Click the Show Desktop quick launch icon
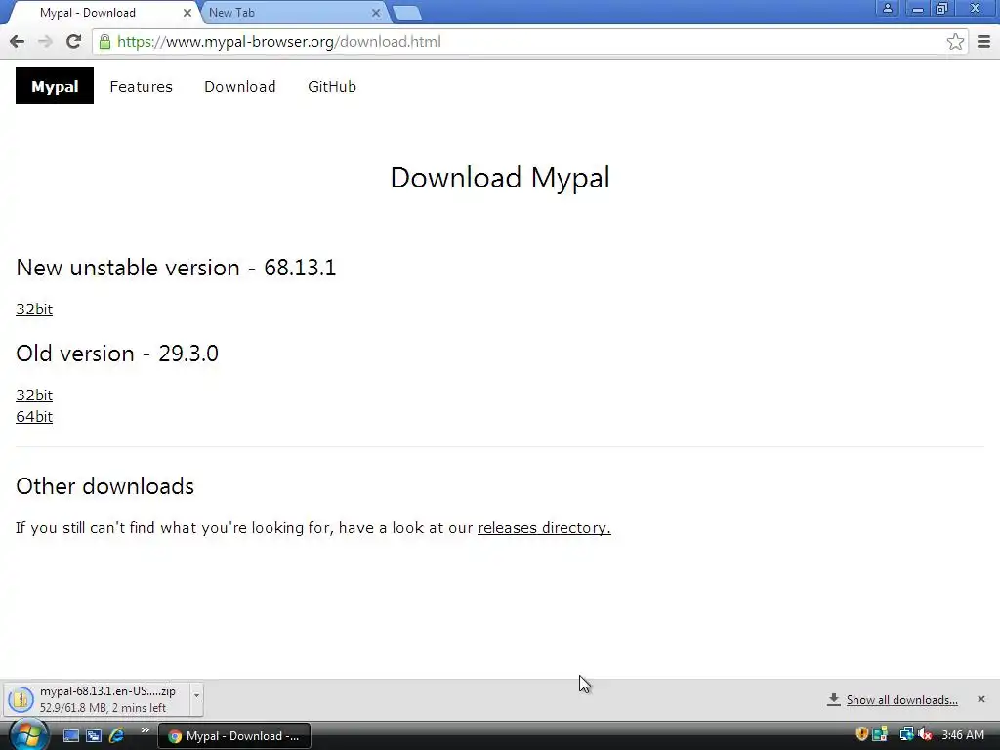The height and width of the screenshot is (750, 1000). pos(70,735)
